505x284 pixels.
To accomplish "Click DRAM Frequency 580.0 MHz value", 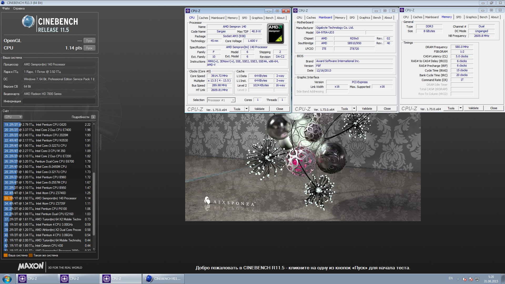I will (x=462, y=47).
